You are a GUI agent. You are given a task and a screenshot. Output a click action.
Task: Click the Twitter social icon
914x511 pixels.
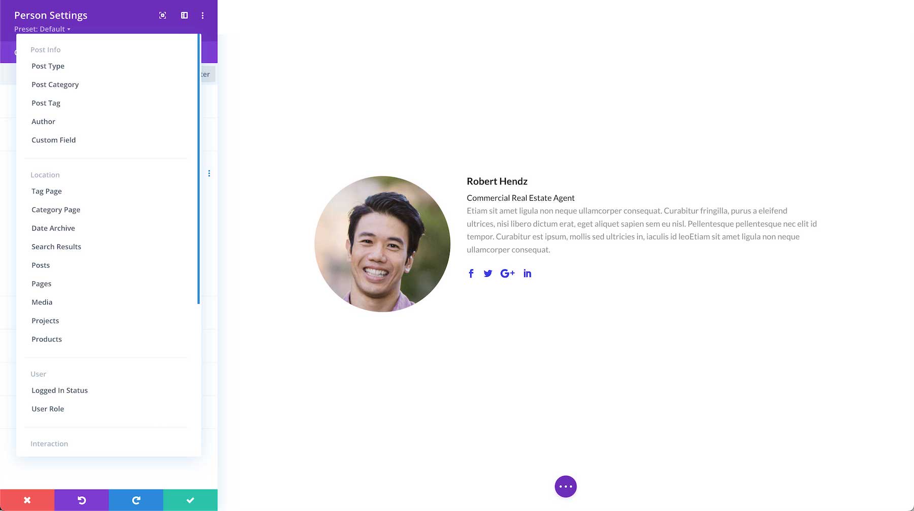click(488, 273)
